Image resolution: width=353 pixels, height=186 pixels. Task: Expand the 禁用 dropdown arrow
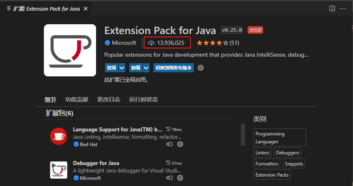click(x=122, y=68)
